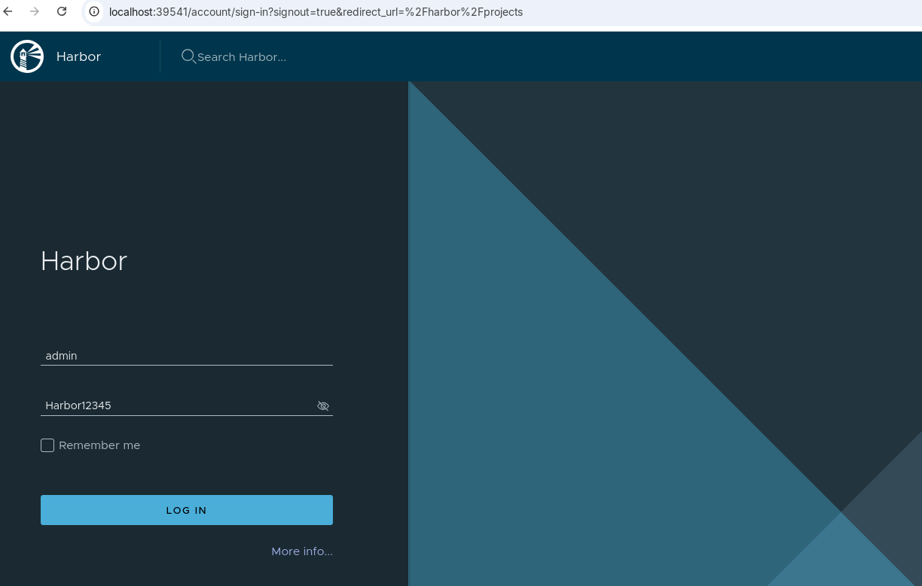The image size is (922, 586).
Task: Click the magnifier search icon
Action: click(x=188, y=56)
